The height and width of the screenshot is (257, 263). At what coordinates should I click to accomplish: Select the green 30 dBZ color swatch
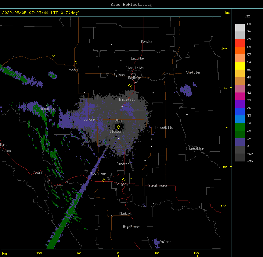(240, 127)
